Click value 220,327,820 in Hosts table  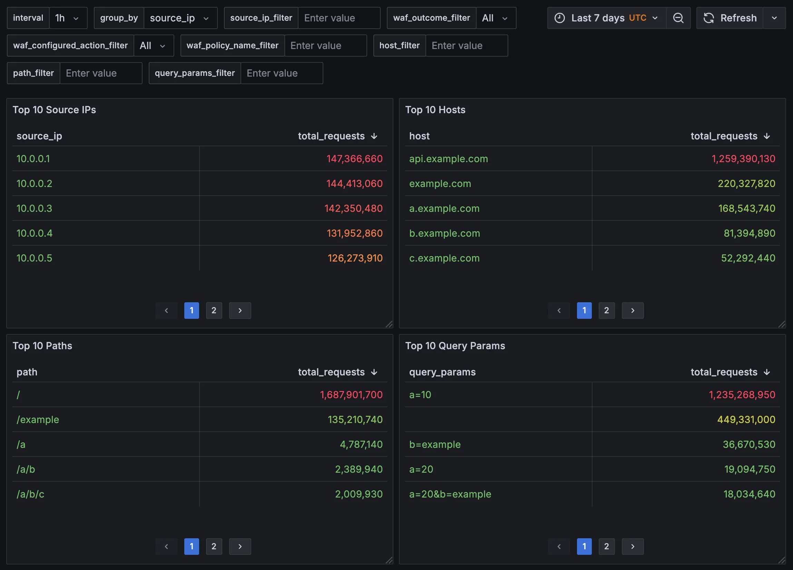pos(746,184)
